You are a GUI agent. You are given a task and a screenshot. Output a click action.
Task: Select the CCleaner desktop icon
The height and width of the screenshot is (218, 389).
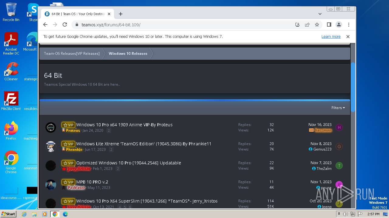tap(11, 71)
